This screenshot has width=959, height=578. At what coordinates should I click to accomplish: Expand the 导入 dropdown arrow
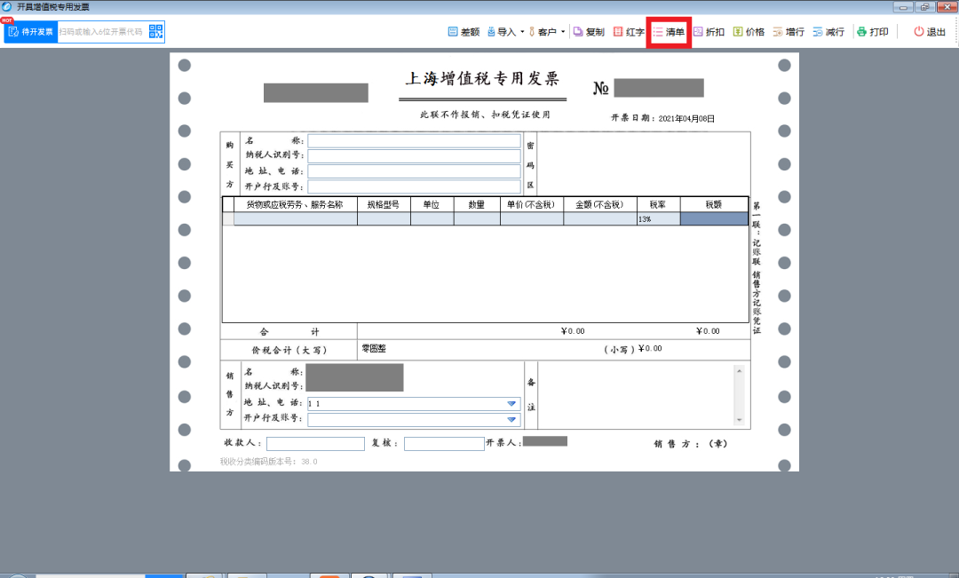[x=522, y=32]
